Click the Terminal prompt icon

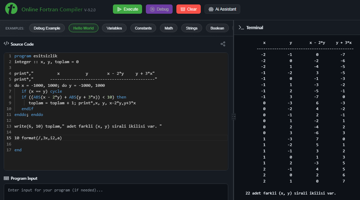241,27
